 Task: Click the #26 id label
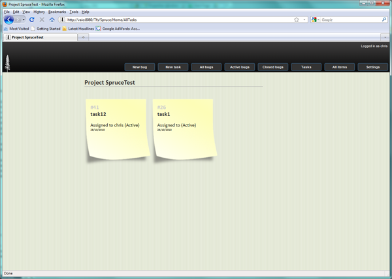[x=161, y=107]
